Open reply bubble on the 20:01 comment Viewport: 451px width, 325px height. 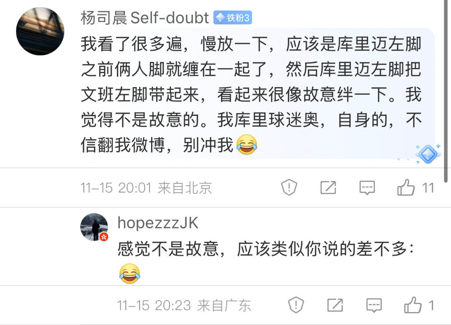tap(367, 188)
